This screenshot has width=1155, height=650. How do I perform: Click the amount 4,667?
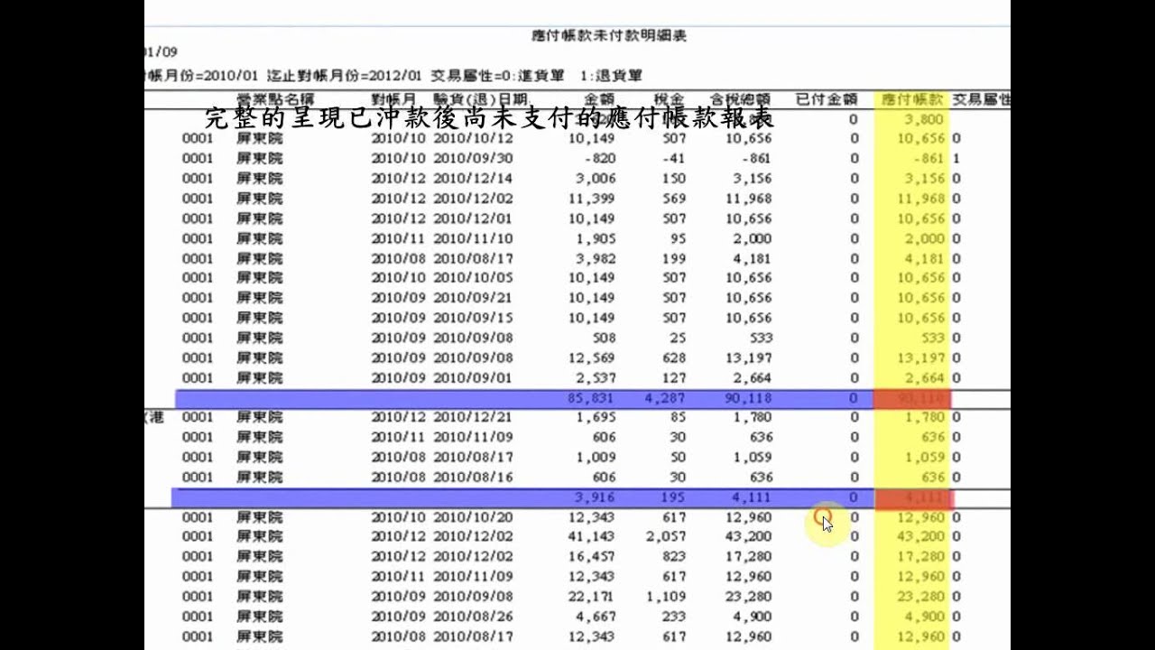pyautogui.click(x=596, y=617)
